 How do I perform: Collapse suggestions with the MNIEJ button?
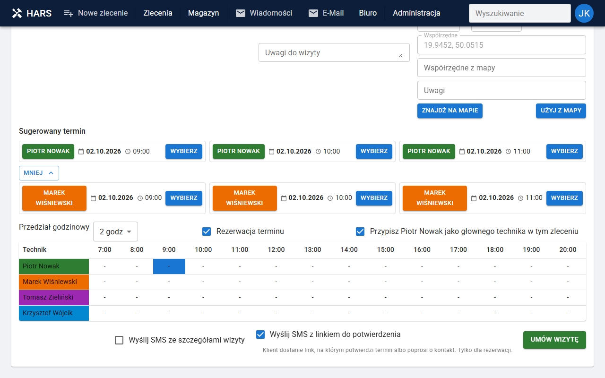[x=39, y=173]
